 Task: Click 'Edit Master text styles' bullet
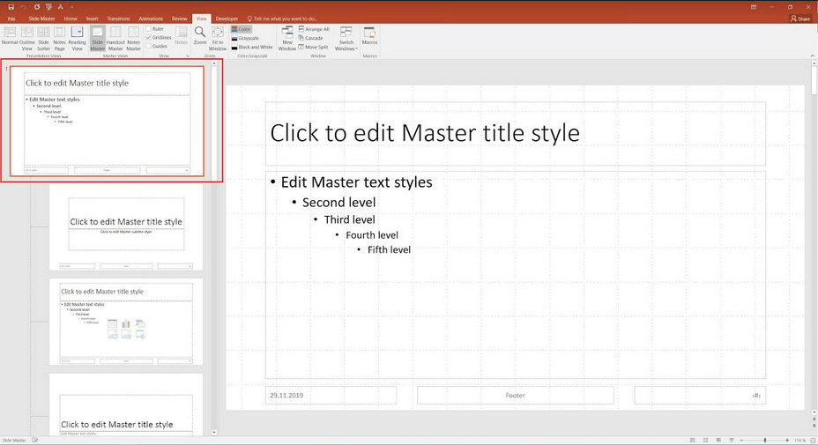pyautogui.click(x=357, y=182)
